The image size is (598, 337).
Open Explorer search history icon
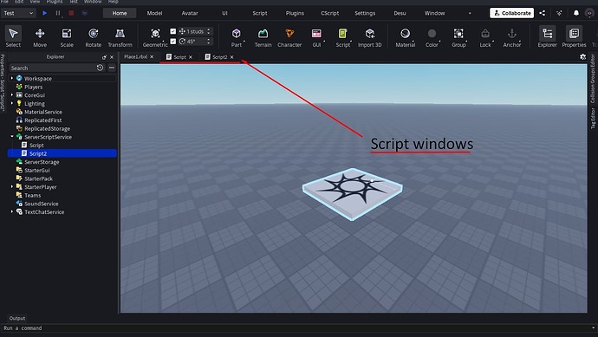click(100, 68)
